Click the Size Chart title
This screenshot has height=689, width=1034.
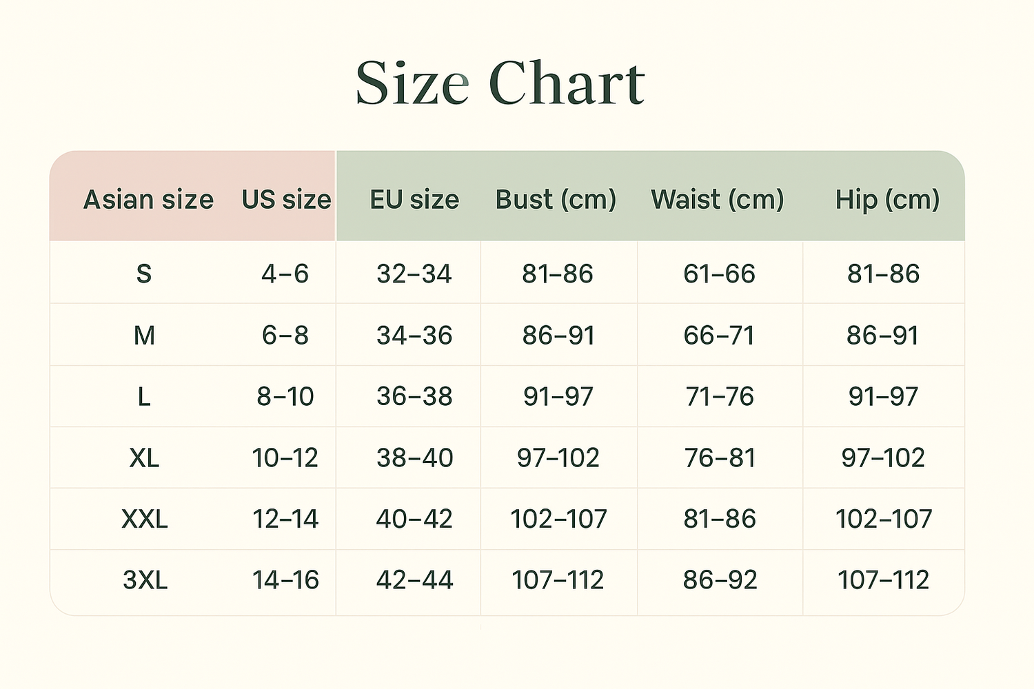(500, 84)
